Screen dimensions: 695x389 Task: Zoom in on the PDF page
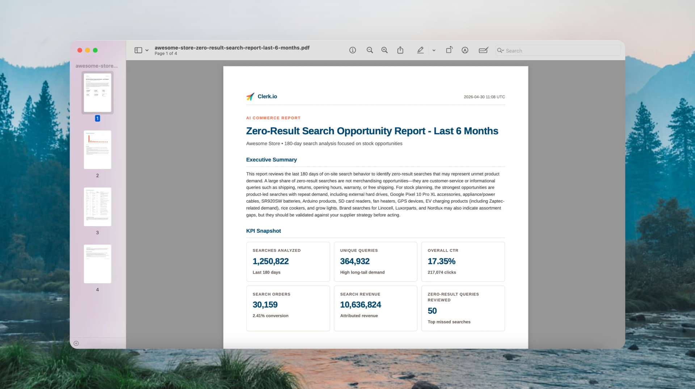click(x=384, y=50)
